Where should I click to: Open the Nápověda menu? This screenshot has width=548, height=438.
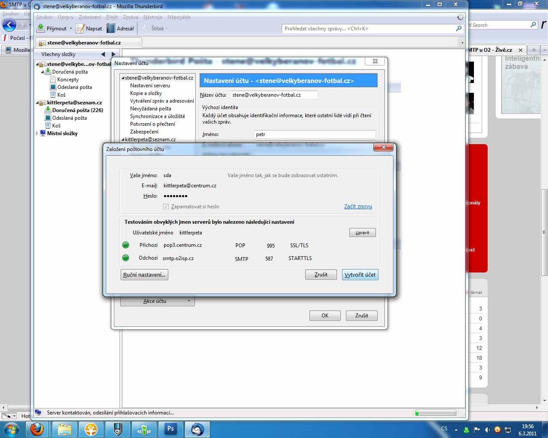click(x=179, y=17)
